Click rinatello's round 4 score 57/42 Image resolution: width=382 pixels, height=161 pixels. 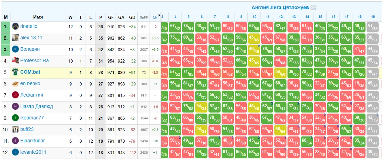pyautogui.click(x=175, y=27)
